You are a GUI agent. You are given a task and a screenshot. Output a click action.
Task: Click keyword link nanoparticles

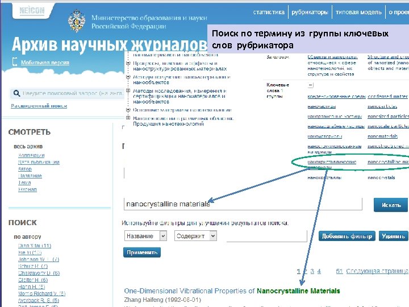tap(382, 106)
